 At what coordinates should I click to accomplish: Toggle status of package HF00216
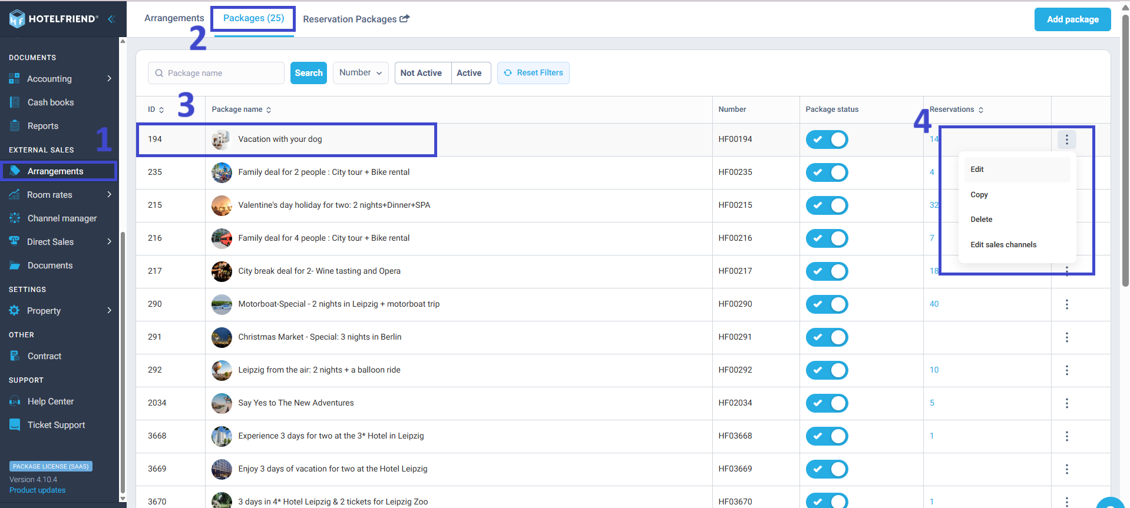point(827,238)
